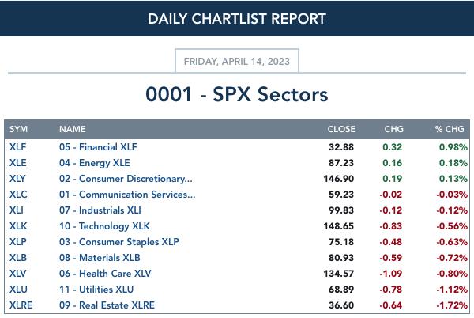Screen dimensions: 474x318
Task: Click the XLY ticker symbol
Action: click(17, 179)
